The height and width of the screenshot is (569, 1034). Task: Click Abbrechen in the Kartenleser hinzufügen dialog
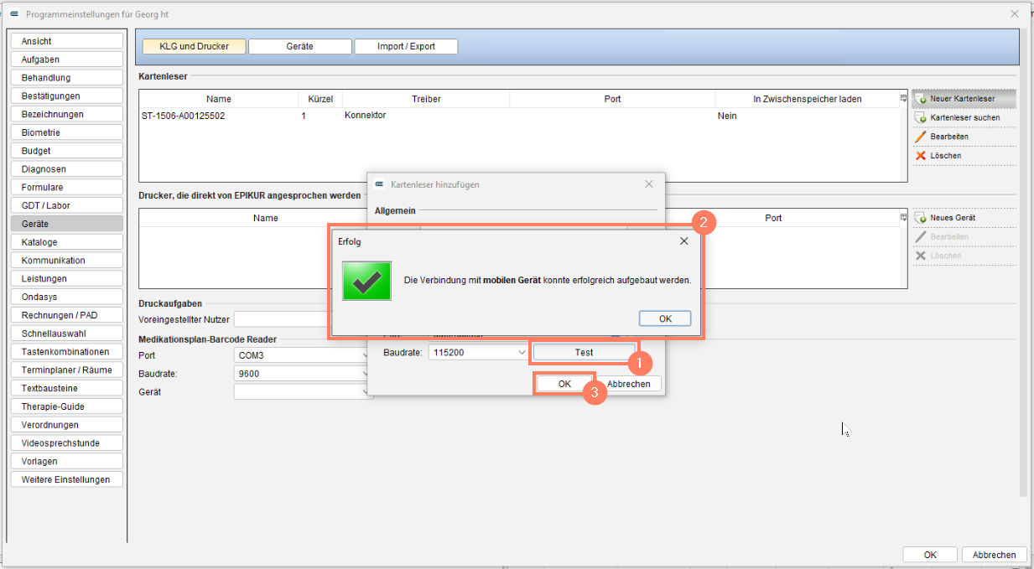tap(628, 383)
